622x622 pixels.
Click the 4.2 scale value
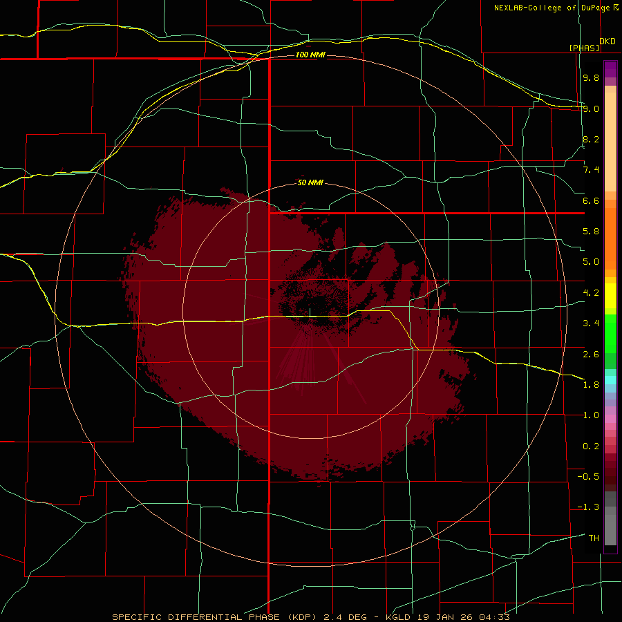591,293
